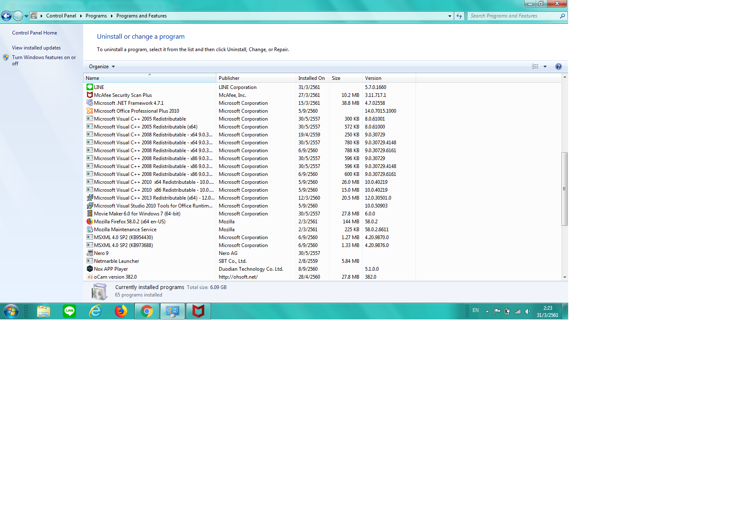742x519 pixels.
Task: Click the search magnifier icon
Action: pos(562,16)
